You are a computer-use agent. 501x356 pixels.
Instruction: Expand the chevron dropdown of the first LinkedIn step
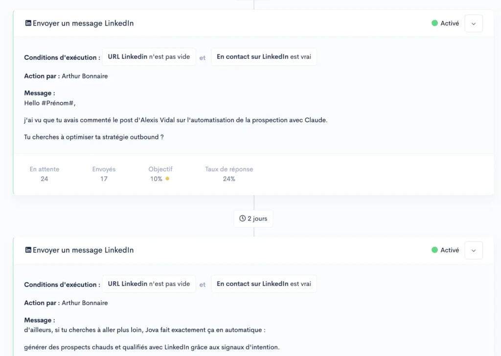474,23
